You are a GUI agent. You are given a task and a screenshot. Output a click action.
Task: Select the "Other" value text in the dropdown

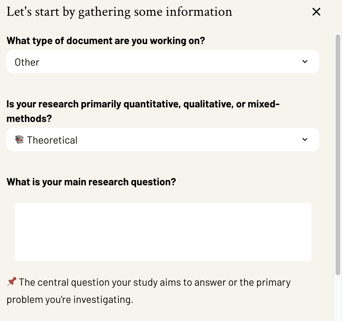coord(27,62)
